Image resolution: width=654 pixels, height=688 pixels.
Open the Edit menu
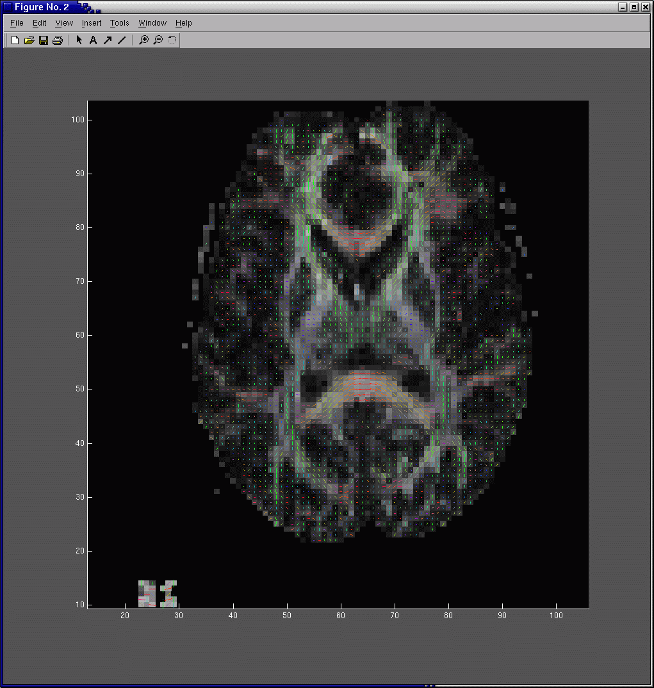coord(40,23)
